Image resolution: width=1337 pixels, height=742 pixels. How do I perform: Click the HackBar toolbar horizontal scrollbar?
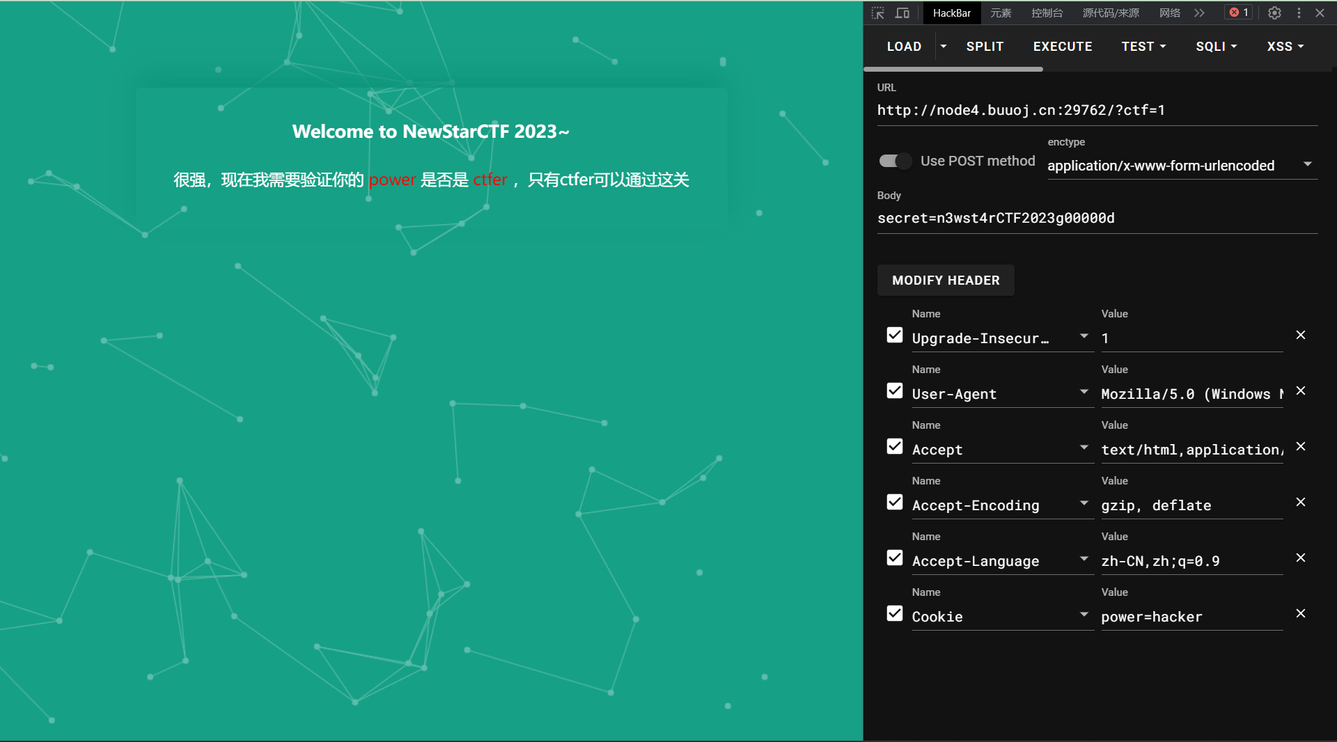(953, 70)
